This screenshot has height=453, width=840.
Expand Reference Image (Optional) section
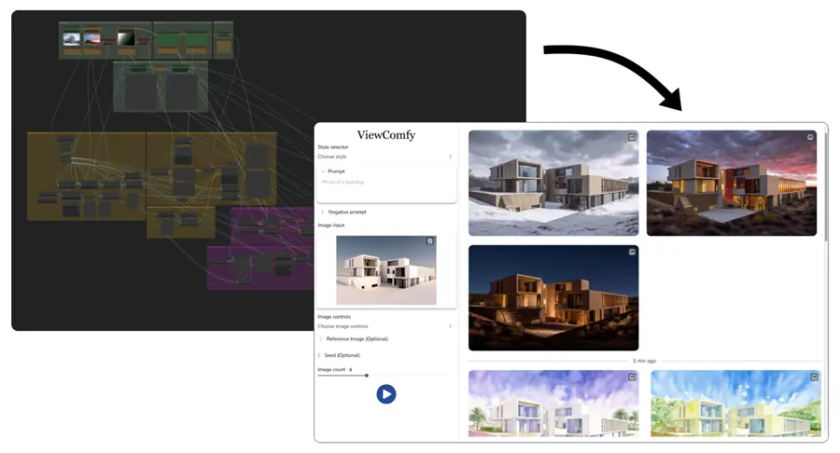coord(320,339)
